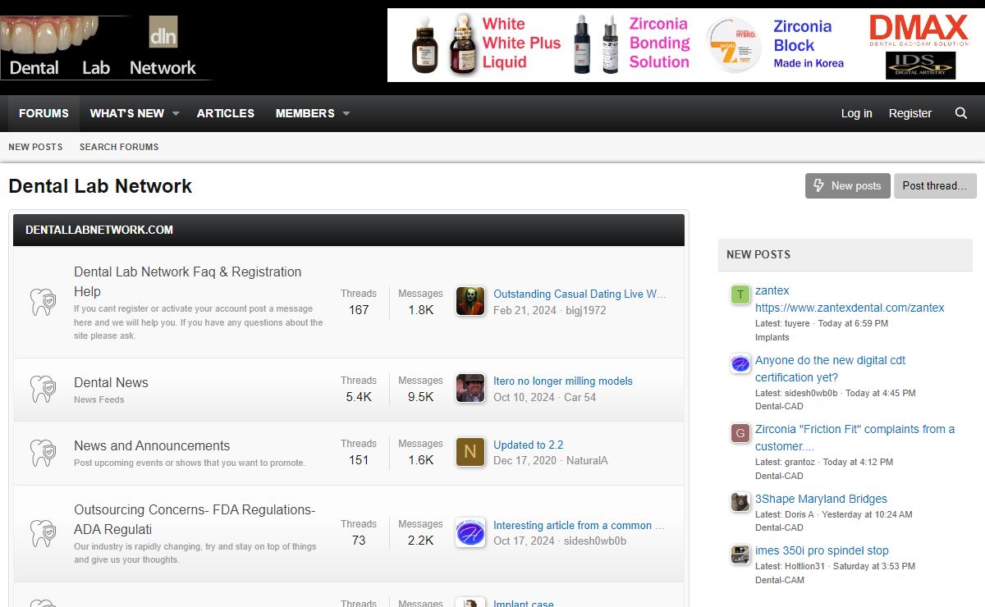
Task: Open the Car 54 avatar beside the Itero post
Action: click(470, 389)
